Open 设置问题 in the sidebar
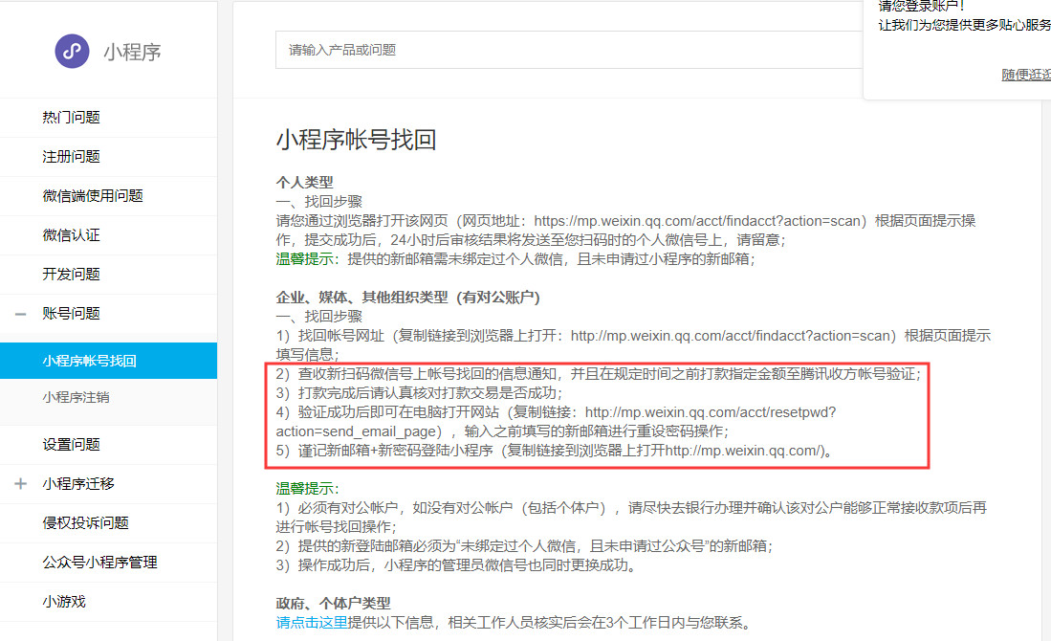This screenshot has width=1051, height=641. click(71, 445)
